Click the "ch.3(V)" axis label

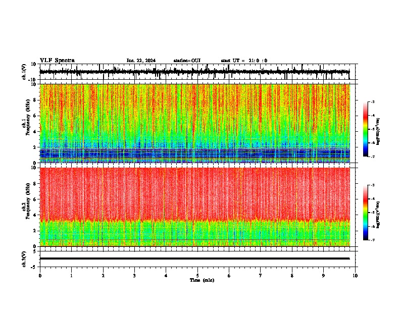click(24, 259)
